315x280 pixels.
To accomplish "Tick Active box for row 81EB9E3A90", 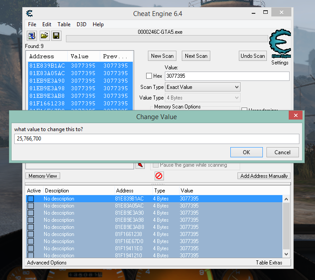I will pyautogui.click(x=31, y=213).
